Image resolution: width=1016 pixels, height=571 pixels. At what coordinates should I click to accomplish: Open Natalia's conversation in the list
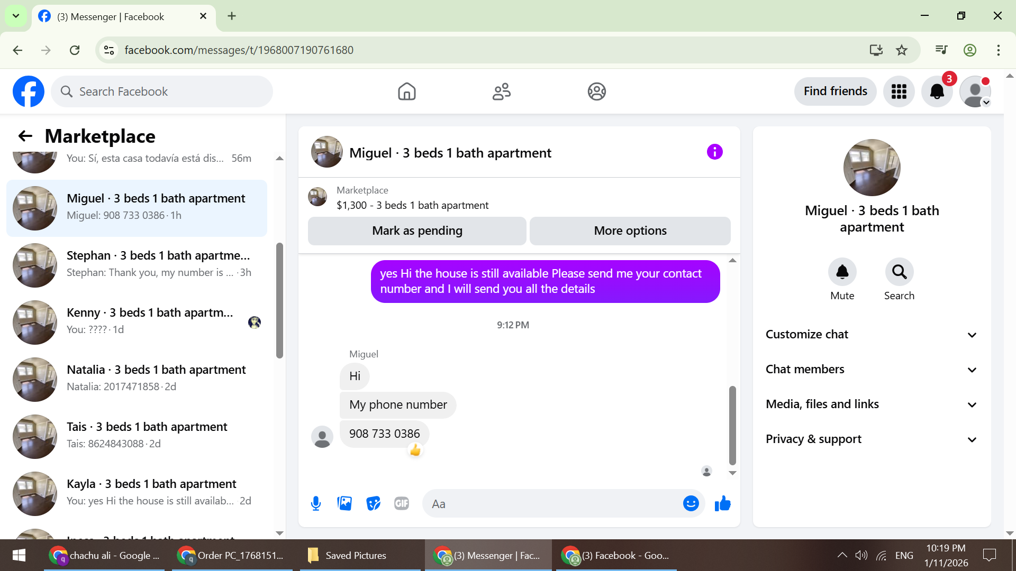pyautogui.click(x=137, y=380)
